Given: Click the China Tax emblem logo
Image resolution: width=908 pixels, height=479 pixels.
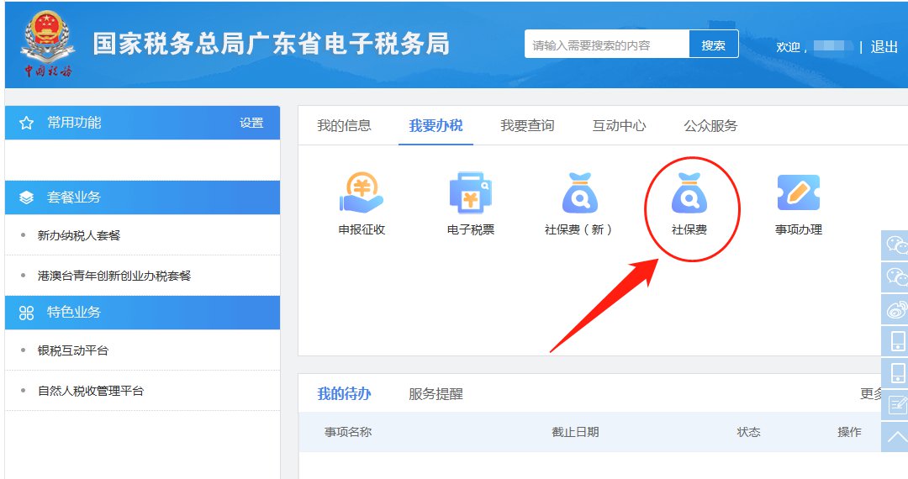Looking at the screenshot, I should [x=47, y=45].
